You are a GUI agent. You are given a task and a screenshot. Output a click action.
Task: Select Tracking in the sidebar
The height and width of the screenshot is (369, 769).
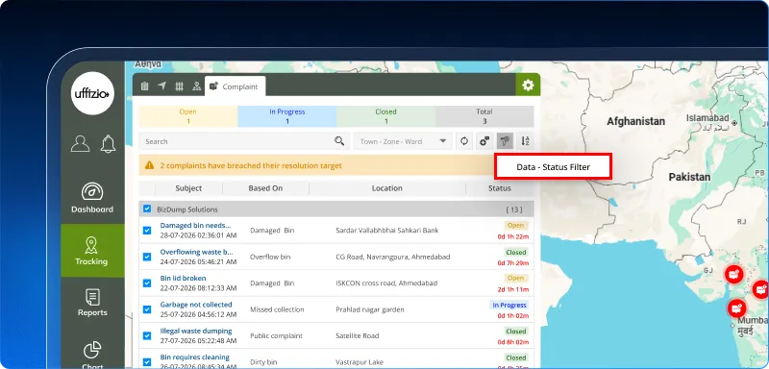point(92,251)
